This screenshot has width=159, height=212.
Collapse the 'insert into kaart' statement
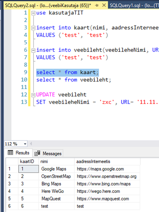pyautogui.click(x=33, y=28)
